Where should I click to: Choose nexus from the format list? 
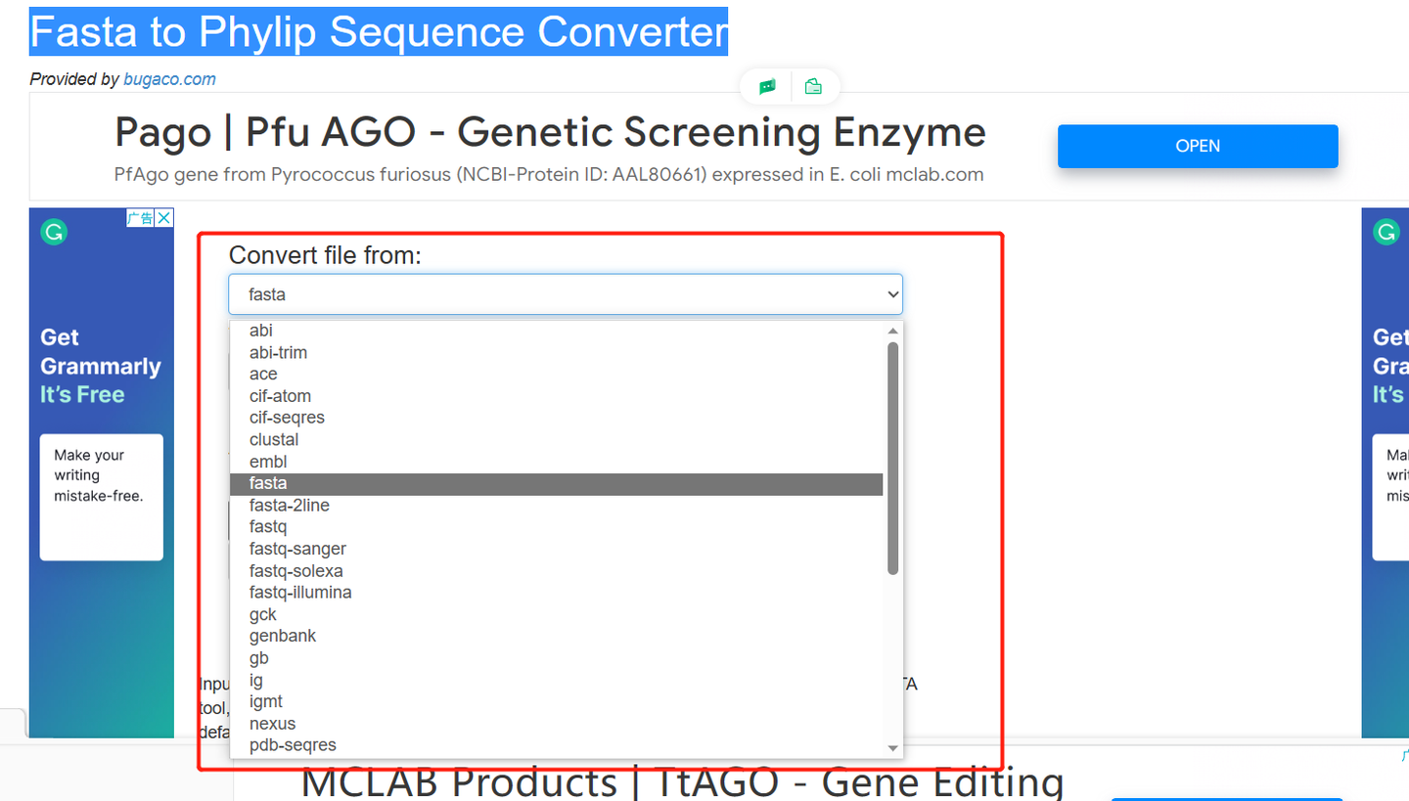click(x=272, y=724)
